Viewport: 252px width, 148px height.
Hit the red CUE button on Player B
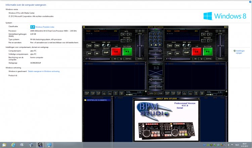pos(197,52)
